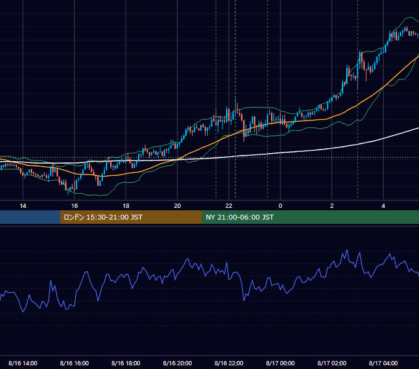Click the 8/17 04:00 label on lower axis
The height and width of the screenshot is (369, 419).
coord(383,363)
